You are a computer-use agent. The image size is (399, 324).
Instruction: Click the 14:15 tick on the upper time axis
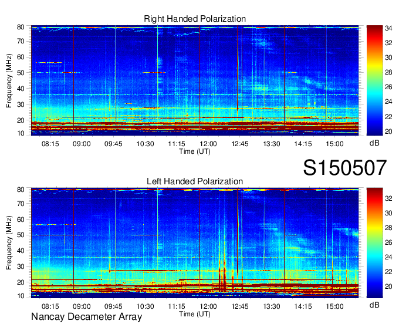tap(303, 144)
